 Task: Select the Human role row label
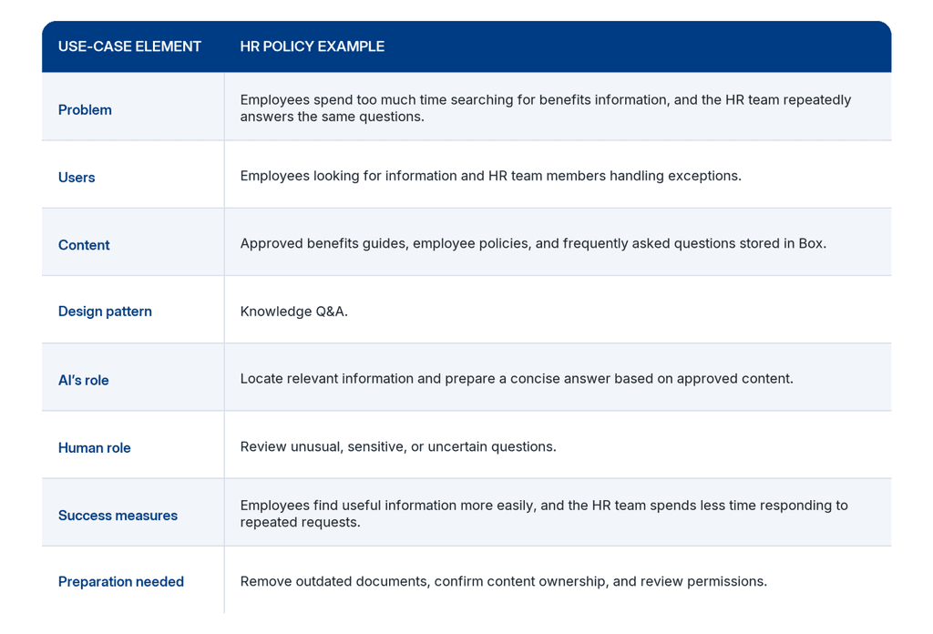pyautogui.click(x=95, y=448)
